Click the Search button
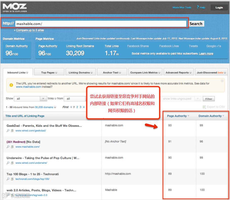 click(x=196, y=24)
